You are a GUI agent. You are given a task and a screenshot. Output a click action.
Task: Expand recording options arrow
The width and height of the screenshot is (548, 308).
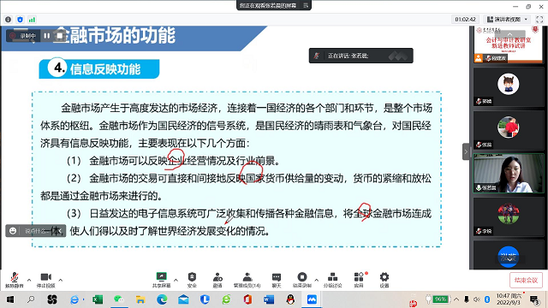316,280
